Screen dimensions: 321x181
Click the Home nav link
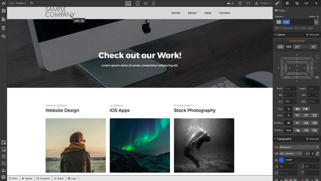tap(176, 13)
